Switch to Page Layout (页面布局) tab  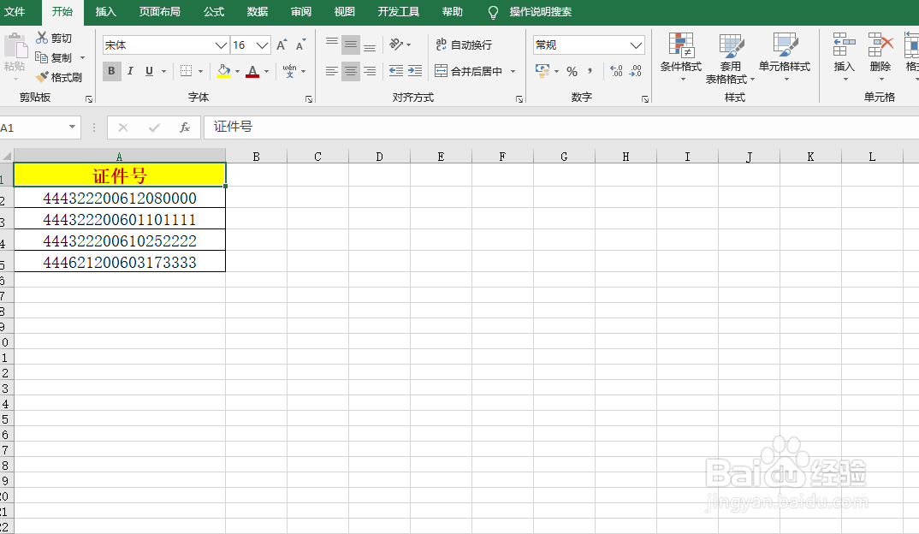point(159,12)
